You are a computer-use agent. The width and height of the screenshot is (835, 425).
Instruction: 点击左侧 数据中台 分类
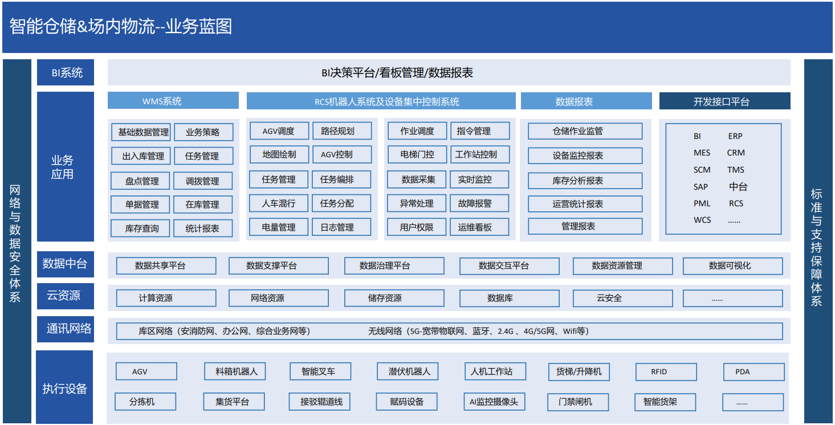(x=65, y=264)
